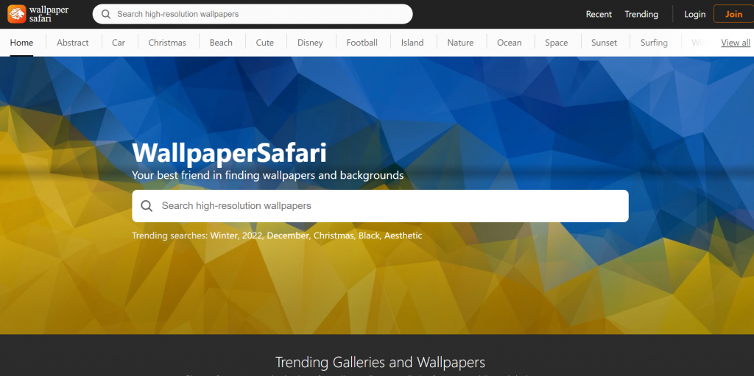Click the magnifier icon in header search
Screen dimensions: 754x376
pos(106,14)
